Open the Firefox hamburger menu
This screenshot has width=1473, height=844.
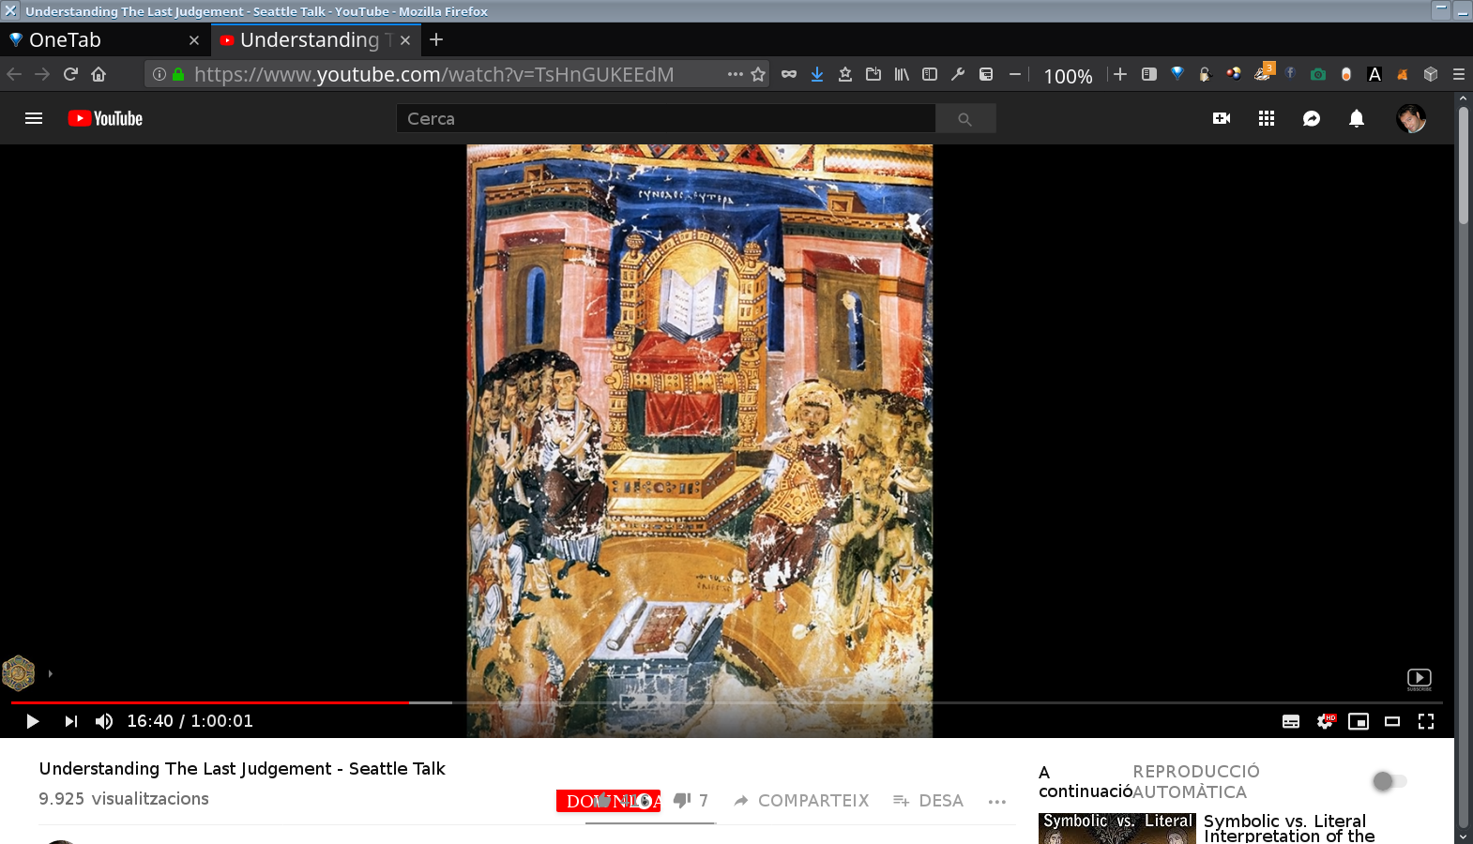tap(1459, 74)
